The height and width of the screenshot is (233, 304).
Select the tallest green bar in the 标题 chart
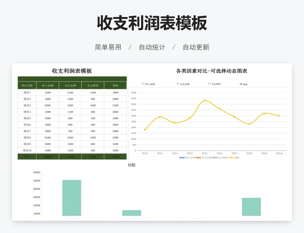coord(72,198)
